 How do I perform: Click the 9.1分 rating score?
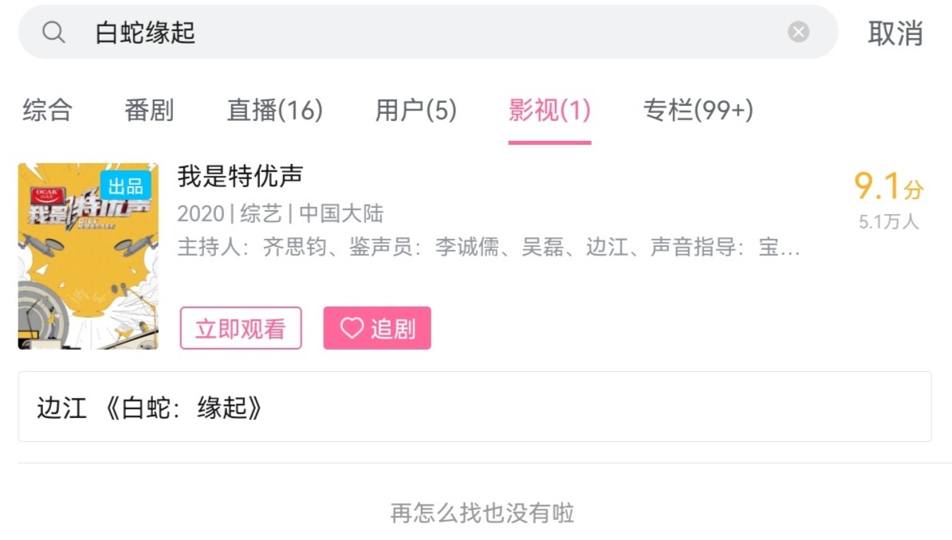click(x=888, y=186)
